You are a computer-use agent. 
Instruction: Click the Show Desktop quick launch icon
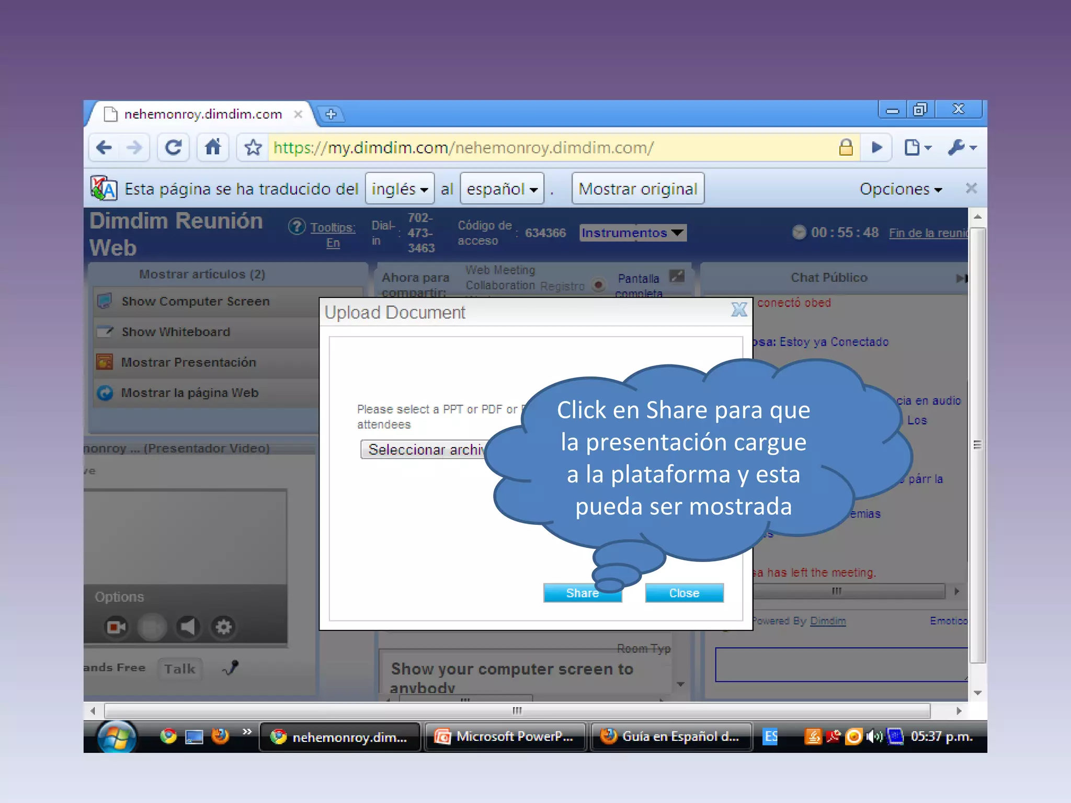point(194,737)
